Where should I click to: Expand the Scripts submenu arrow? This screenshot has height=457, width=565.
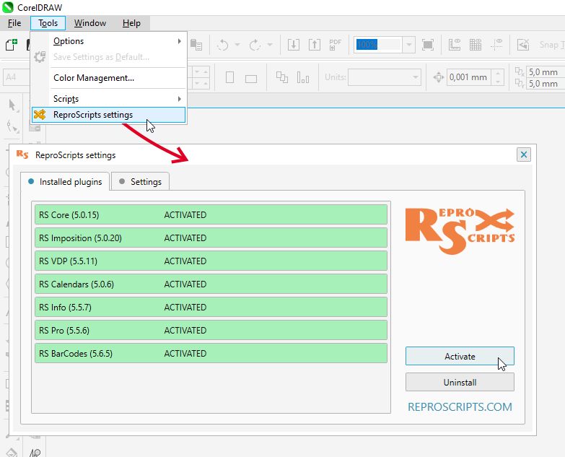click(x=180, y=99)
